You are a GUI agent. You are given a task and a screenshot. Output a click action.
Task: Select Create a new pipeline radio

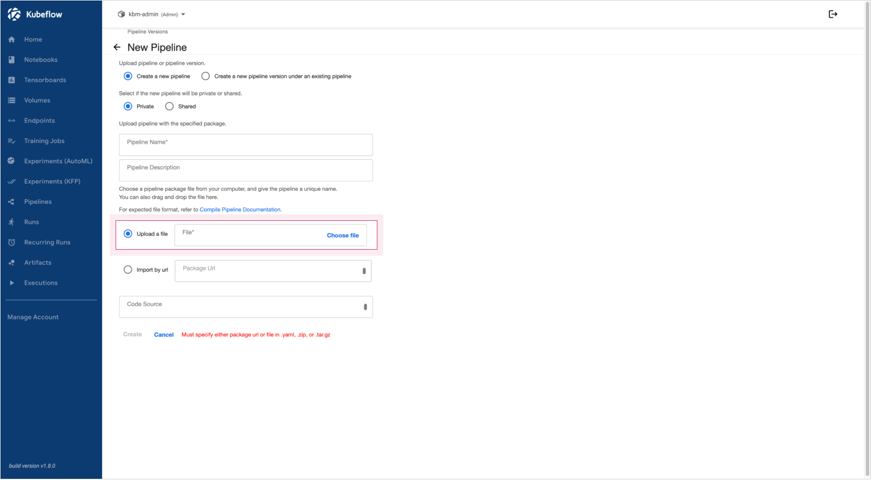click(x=128, y=76)
